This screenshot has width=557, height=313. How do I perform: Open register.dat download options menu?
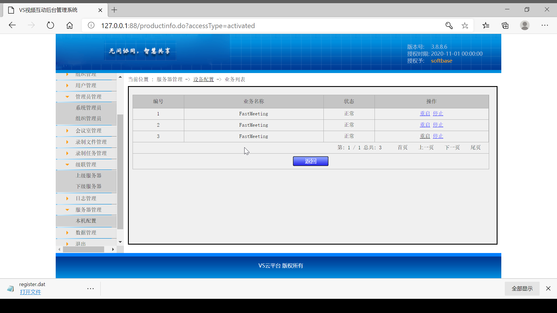coord(91,289)
